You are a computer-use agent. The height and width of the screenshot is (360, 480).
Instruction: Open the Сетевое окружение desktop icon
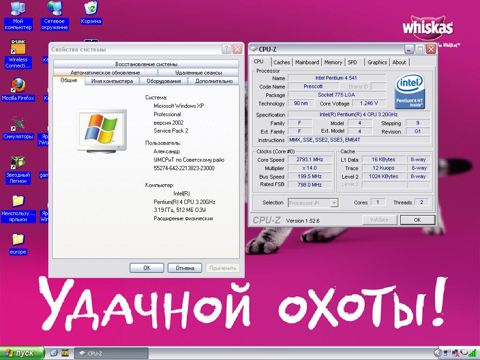(54, 15)
